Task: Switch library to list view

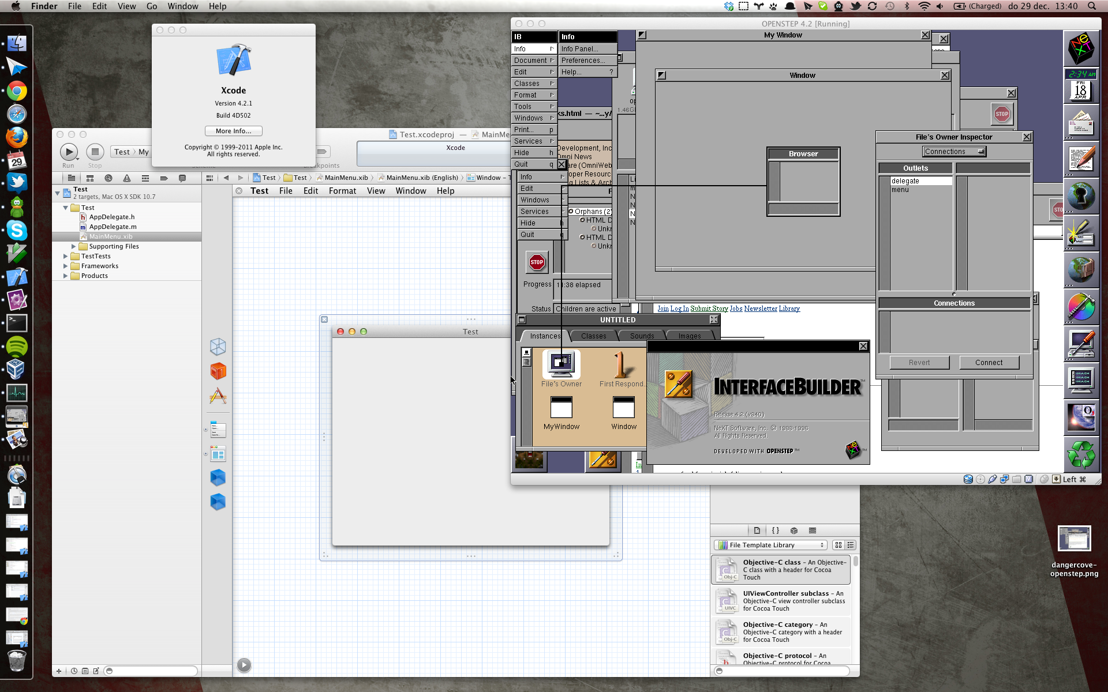Action: click(x=851, y=545)
